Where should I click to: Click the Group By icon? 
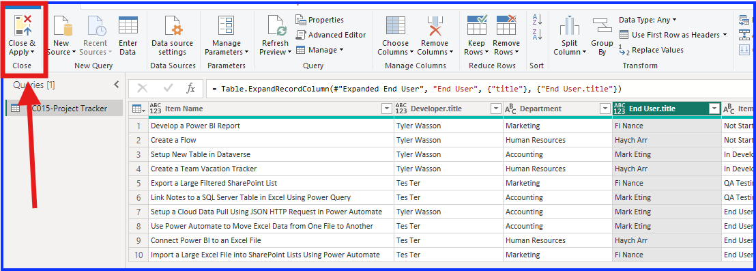point(602,25)
